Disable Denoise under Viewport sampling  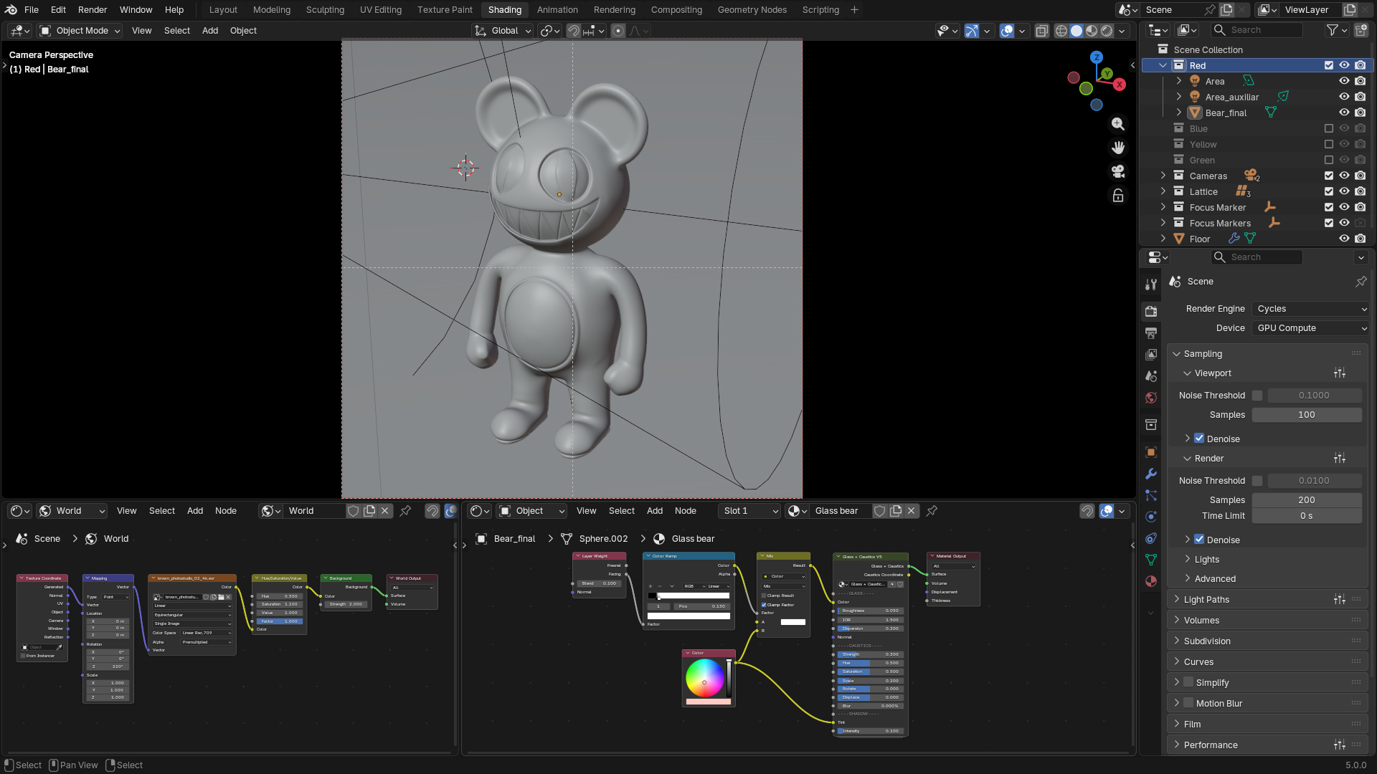click(x=1199, y=439)
